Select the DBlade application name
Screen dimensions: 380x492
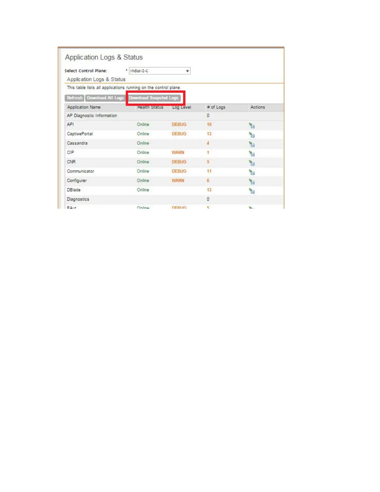point(74,190)
